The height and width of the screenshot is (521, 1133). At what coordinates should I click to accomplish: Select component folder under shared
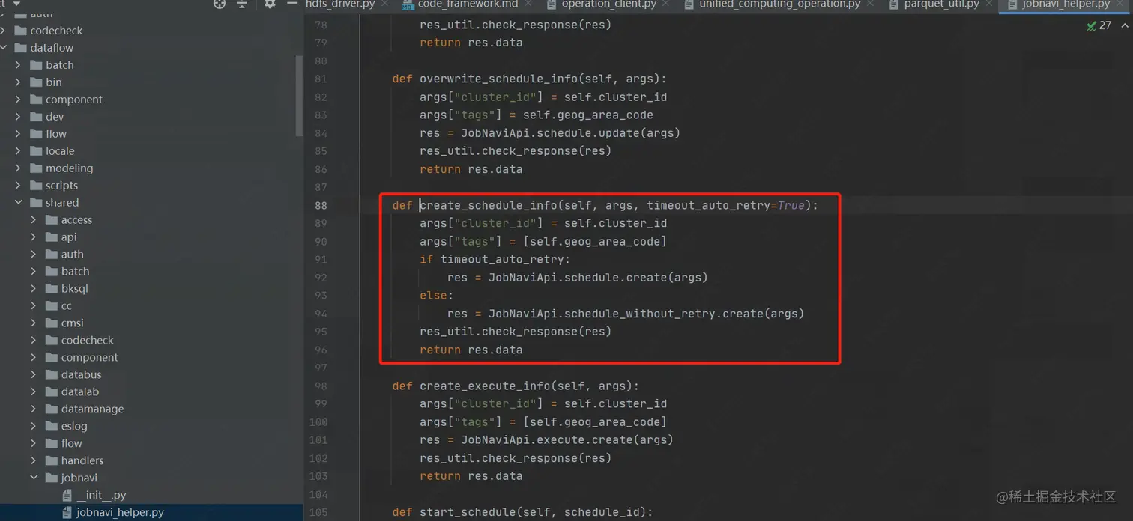[x=89, y=358]
